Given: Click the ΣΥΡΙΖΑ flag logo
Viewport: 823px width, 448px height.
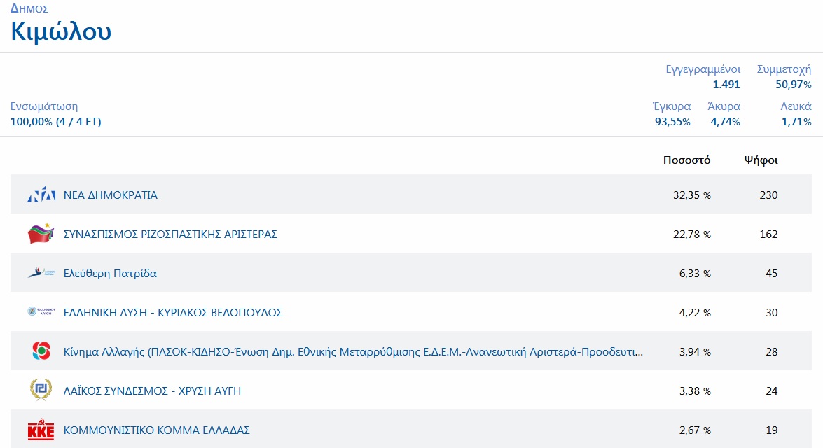Looking at the screenshot, I should click(x=41, y=234).
